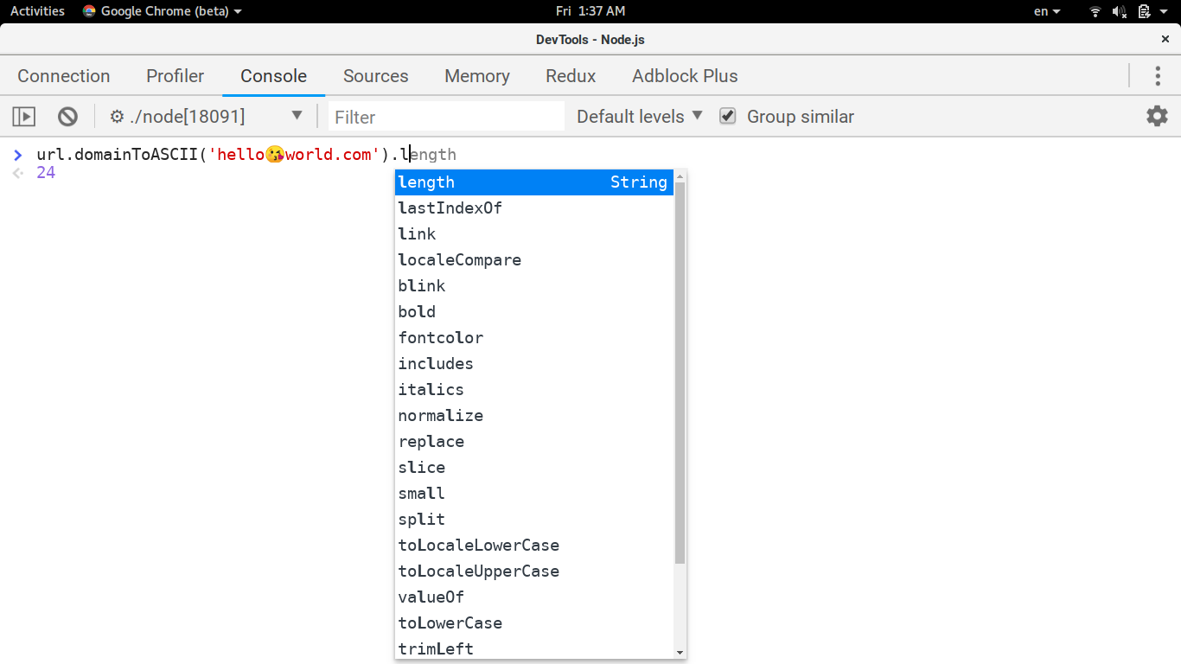Click the autocomplete scrollbar down arrow
1181x664 pixels.
pyautogui.click(x=680, y=653)
